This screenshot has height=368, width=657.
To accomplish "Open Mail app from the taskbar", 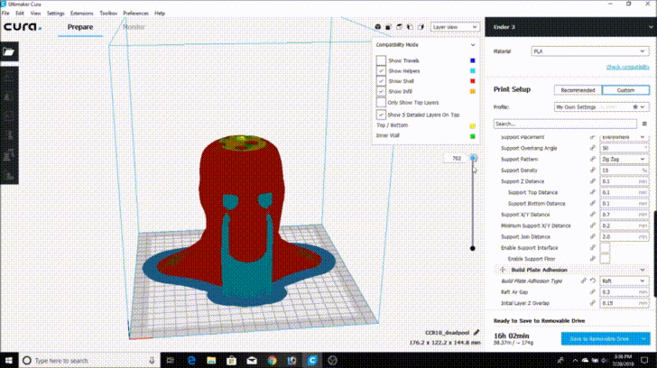I will click(x=252, y=360).
